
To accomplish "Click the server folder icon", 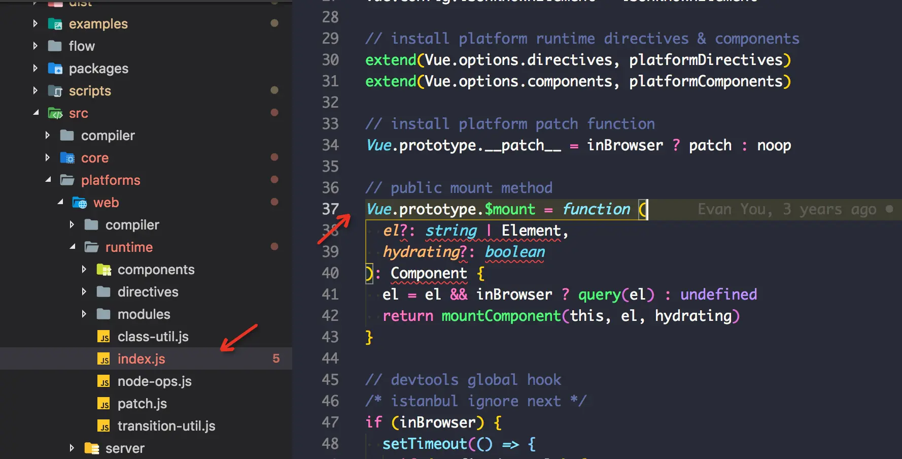I will [91, 448].
